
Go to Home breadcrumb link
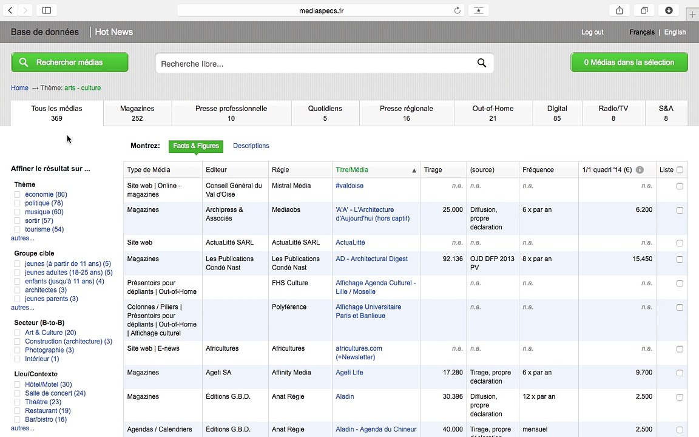19,88
